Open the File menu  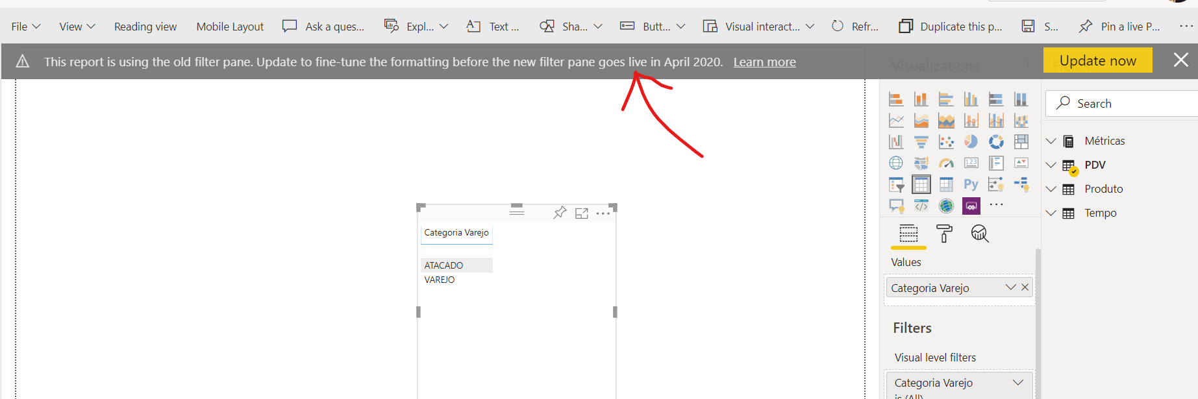26,27
